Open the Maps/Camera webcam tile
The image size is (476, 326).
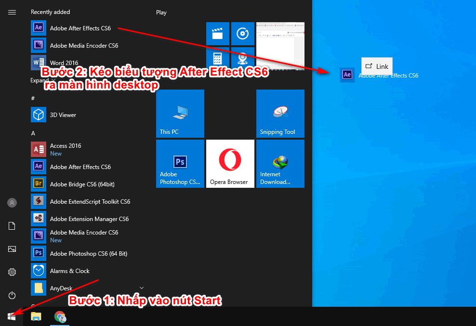pos(242,58)
